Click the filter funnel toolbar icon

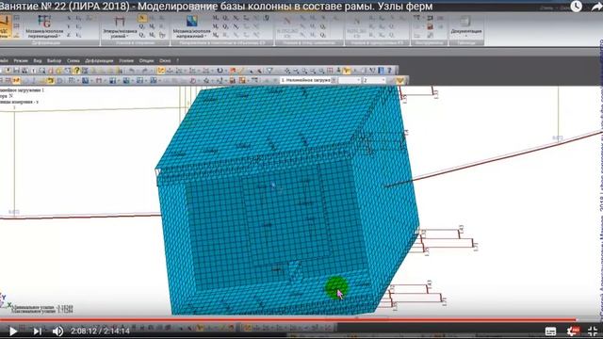click(x=270, y=71)
